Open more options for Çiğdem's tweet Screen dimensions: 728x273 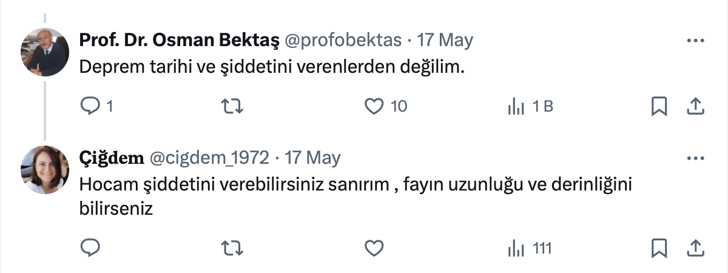point(694,158)
